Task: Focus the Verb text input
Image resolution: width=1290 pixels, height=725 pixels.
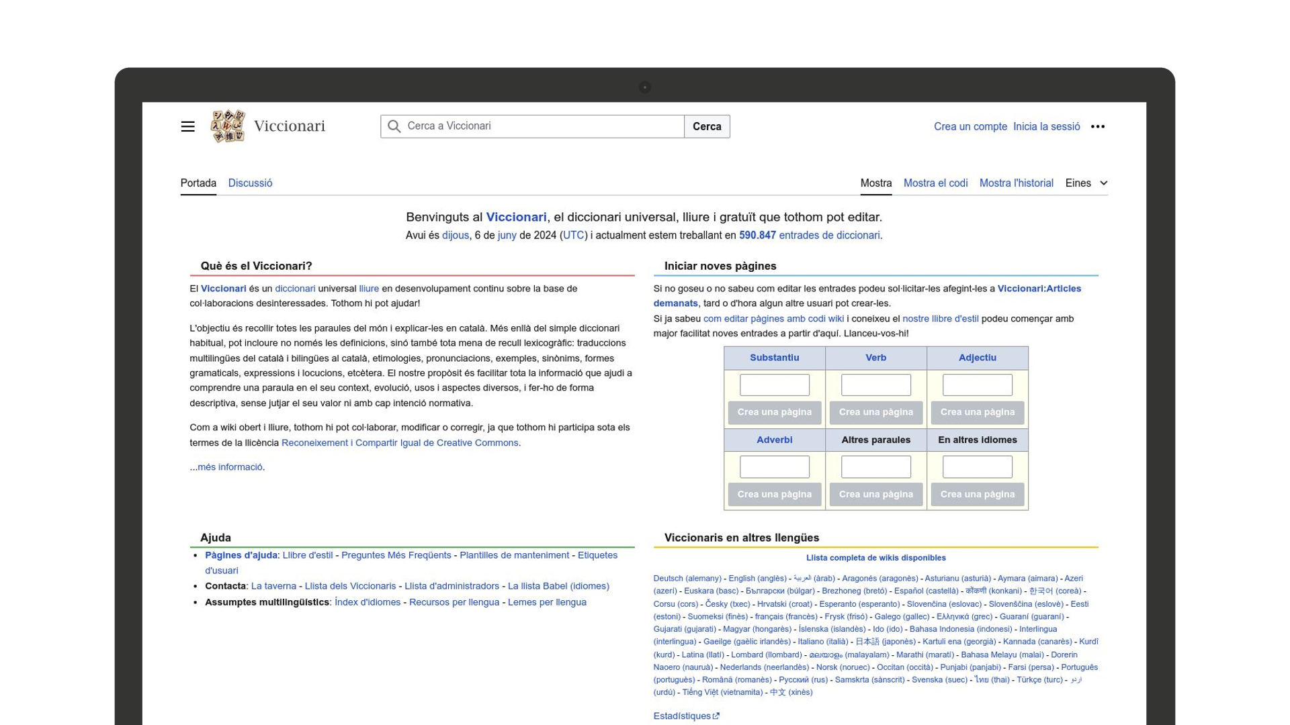Action: 876,385
